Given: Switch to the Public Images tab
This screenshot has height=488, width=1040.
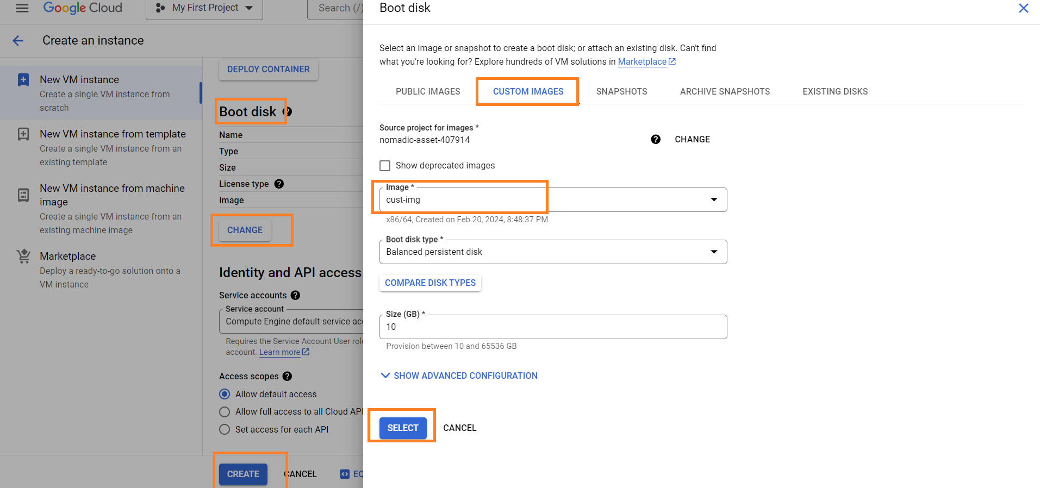Looking at the screenshot, I should (428, 91).
